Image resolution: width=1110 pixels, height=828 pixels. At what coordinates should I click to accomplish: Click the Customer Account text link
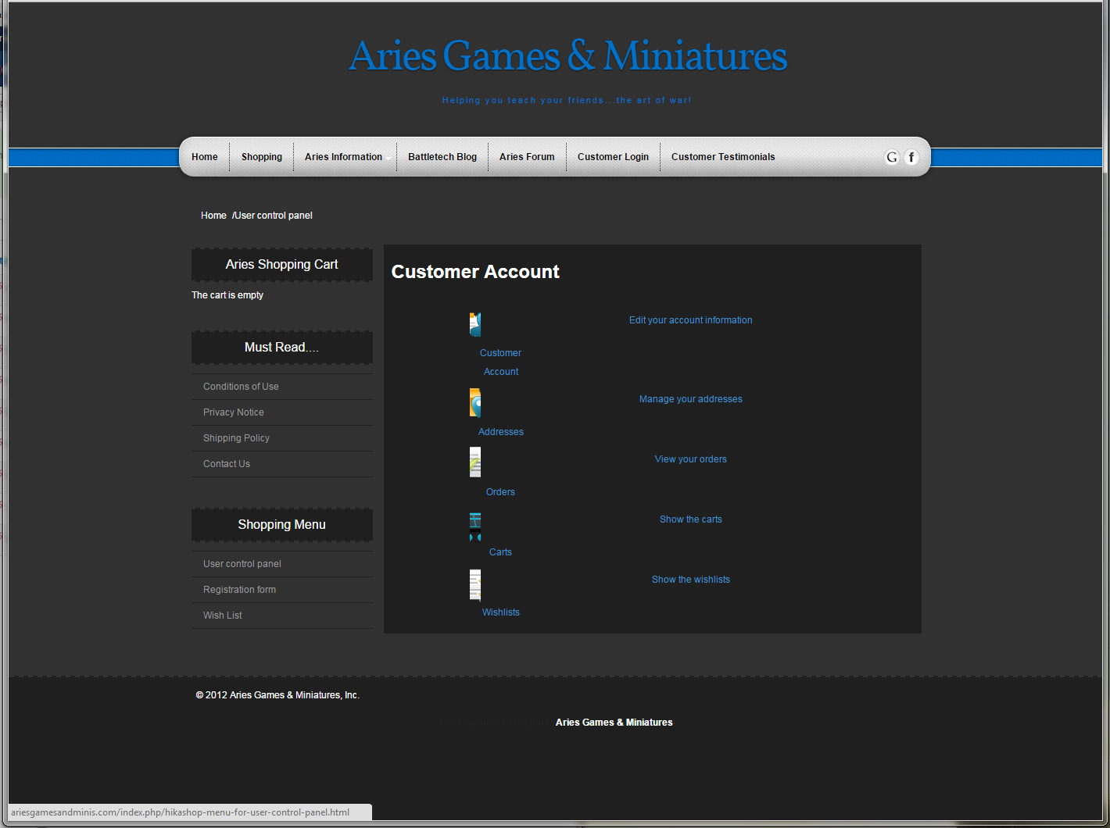[x=501, y=362]
